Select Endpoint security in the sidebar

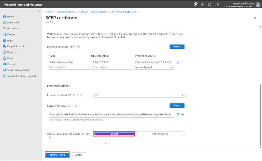point(16,46)
